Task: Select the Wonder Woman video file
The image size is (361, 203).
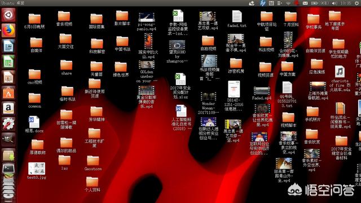Action: (208, 103)
